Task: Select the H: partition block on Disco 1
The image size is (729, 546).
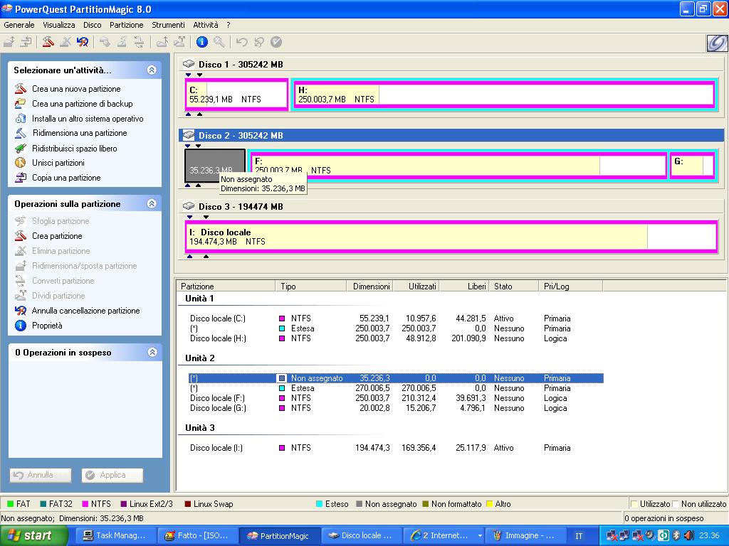Action: (505, 95)
